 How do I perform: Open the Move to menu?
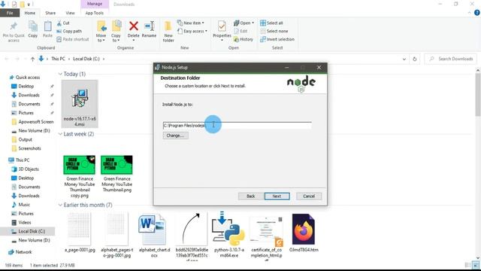pyautogui.click(x=101, y=32)
